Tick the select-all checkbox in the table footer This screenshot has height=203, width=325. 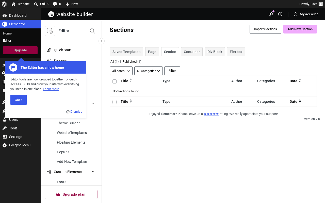[x=115, y=102]
